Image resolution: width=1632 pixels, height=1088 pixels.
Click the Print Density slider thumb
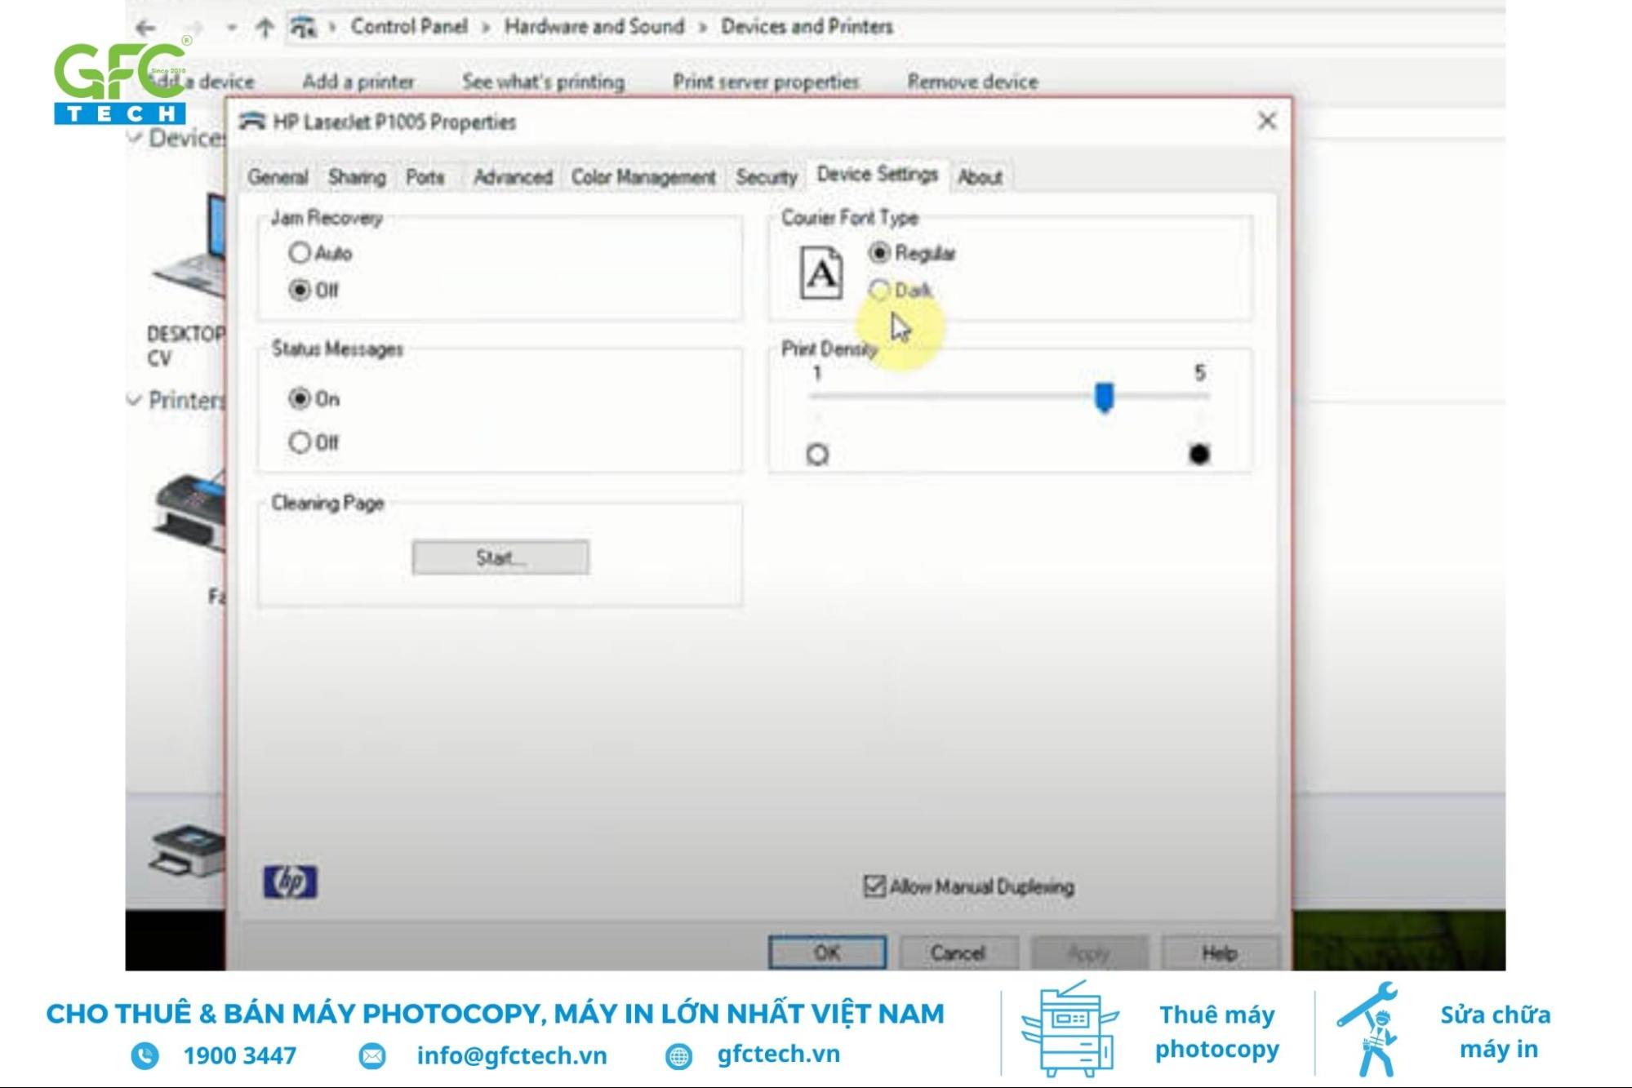pyautogui.click(x=1104, y=397)
